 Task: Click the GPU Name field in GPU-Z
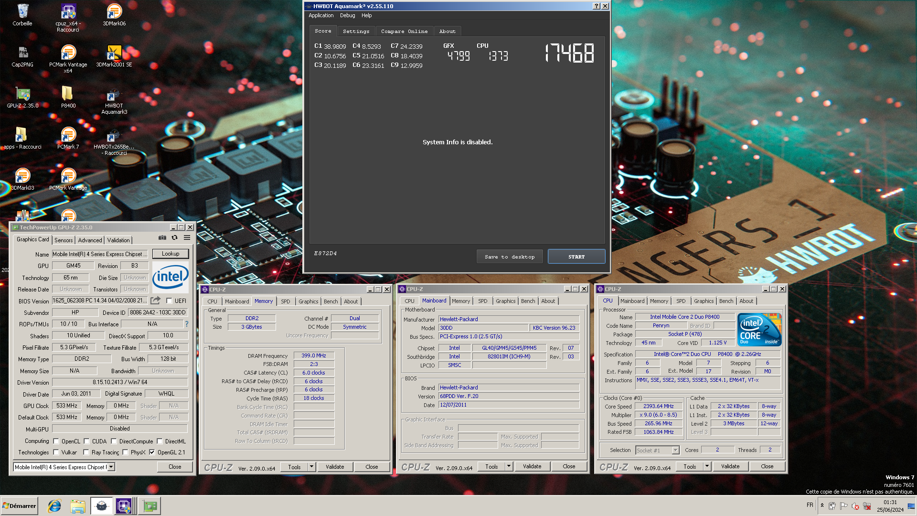100,254
